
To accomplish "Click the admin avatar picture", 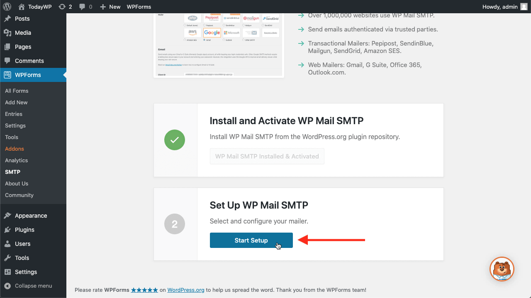I will tap(524, 7).
